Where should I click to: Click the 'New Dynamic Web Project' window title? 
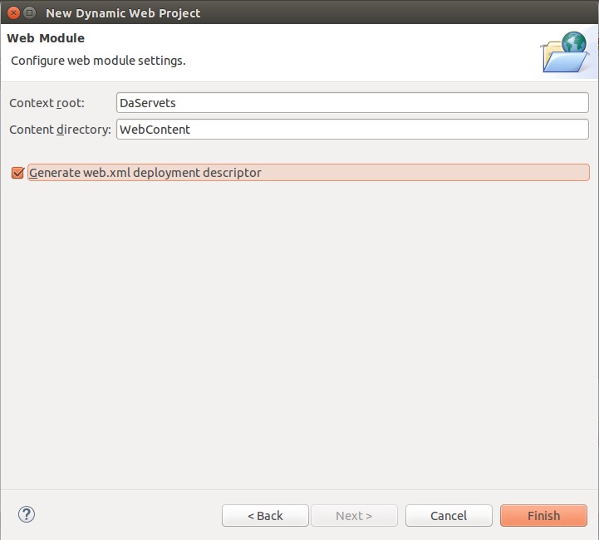(x=123, y=12)
